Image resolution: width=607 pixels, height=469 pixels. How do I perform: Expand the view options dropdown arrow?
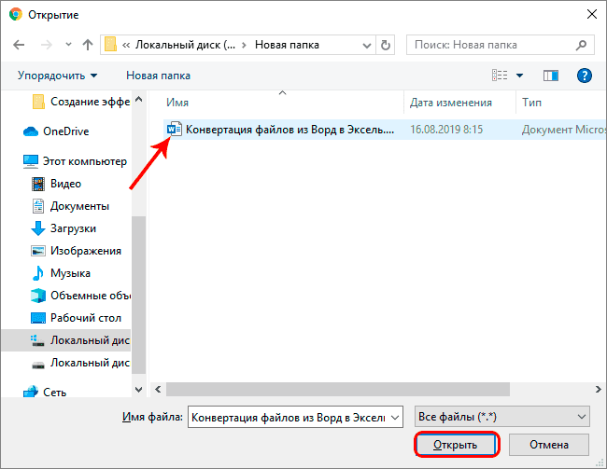coord(520,75)
